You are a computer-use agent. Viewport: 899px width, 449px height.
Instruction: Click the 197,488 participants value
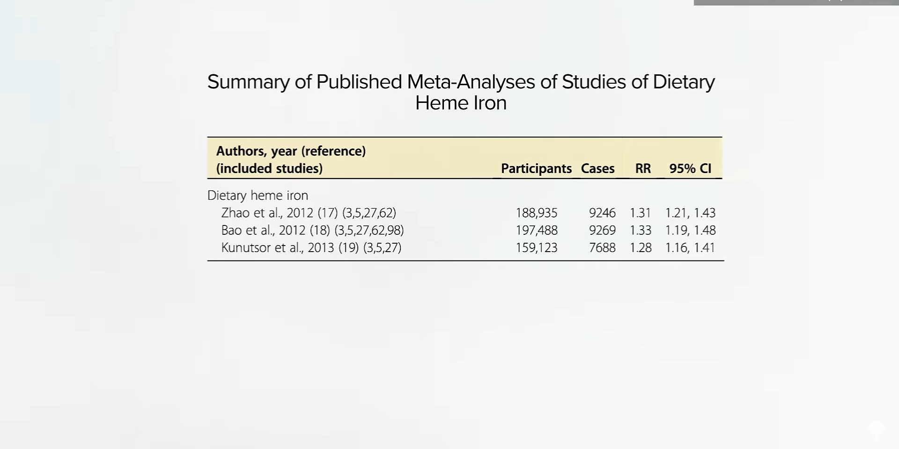click(x=536, y=230)
